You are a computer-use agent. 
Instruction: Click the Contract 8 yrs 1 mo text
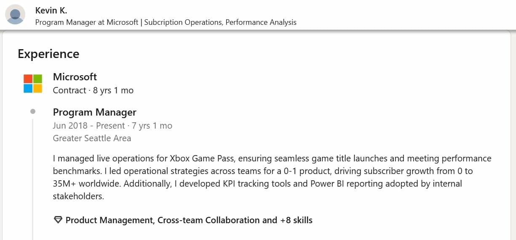tap(93, 90)
